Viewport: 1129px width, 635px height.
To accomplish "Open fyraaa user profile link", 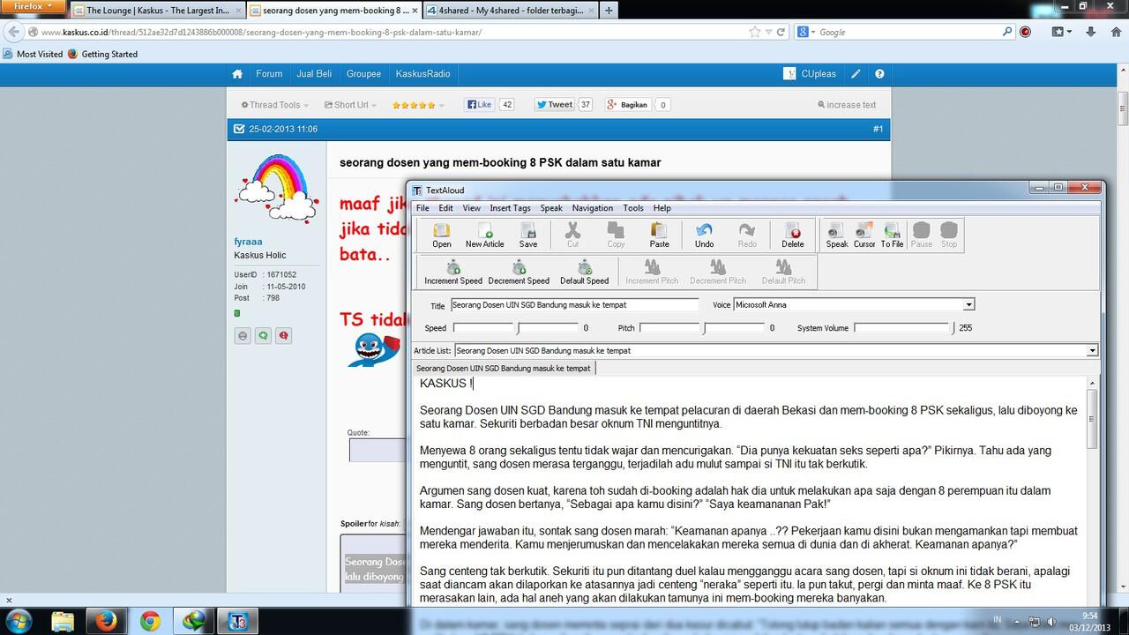I will click(248, 242).
